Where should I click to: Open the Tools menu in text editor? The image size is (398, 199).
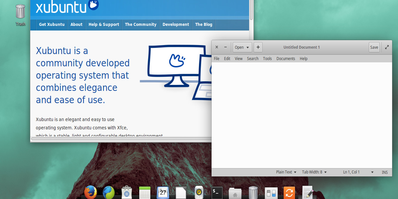[x=267, y=59]
